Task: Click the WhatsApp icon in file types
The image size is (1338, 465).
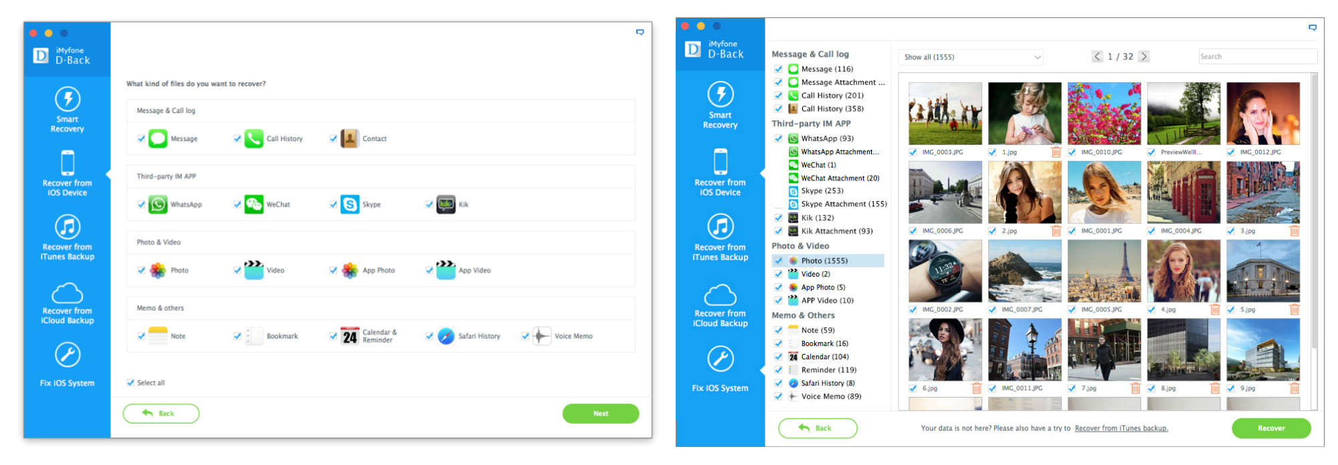Action: tap(158, 204)
